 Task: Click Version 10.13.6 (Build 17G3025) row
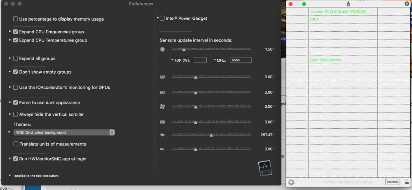[x=348, y=11]
